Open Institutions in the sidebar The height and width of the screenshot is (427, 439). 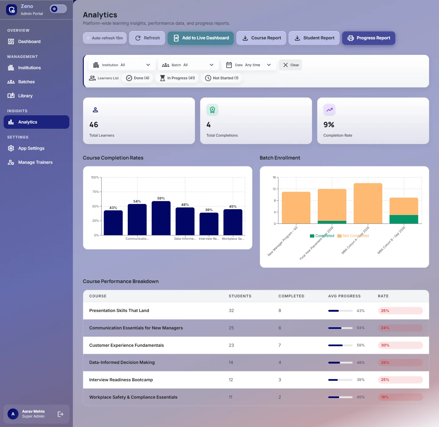point(36,68)
